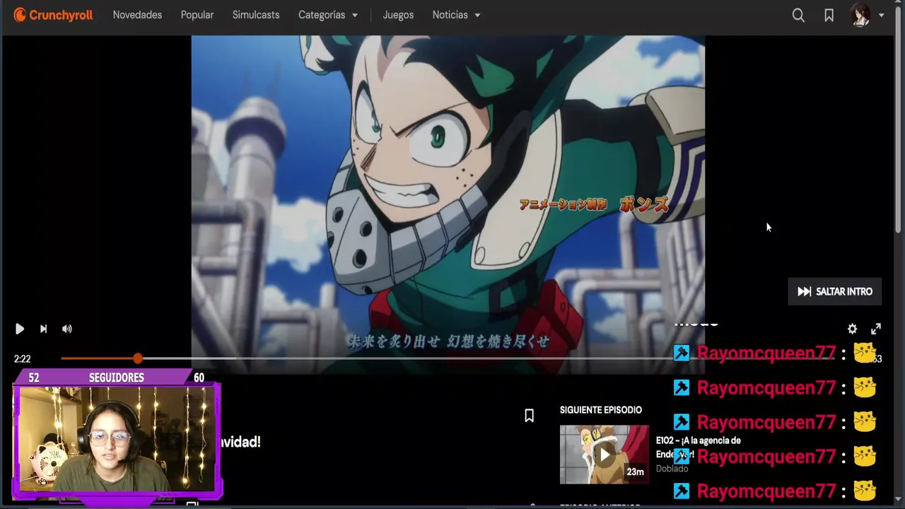
Task: Open the E102 episode title link
Action: click(699, 447)
